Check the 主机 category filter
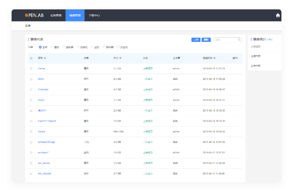 coord(92,47)
